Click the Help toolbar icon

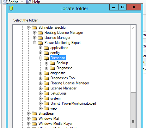pyautogui.click(x=29, y=2)
